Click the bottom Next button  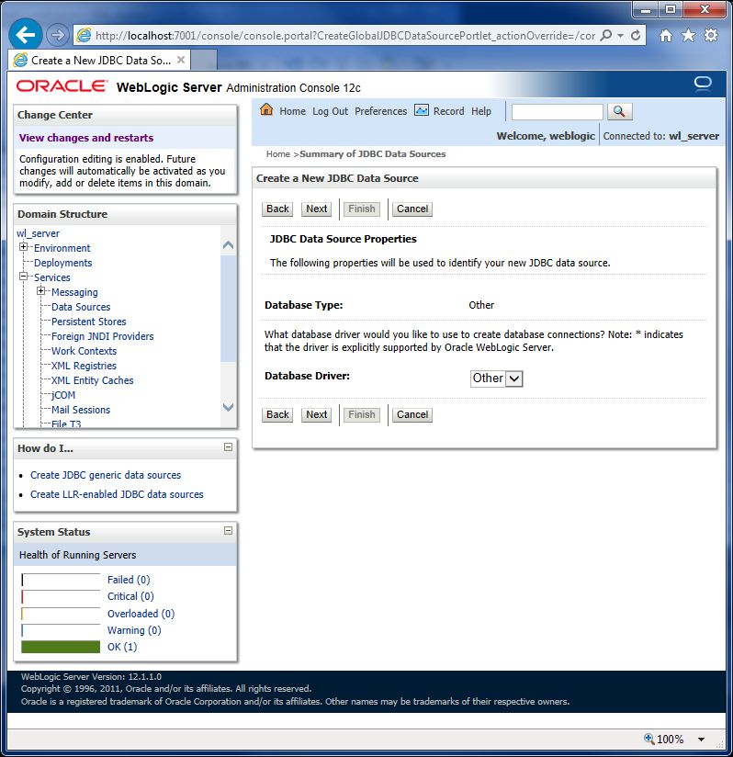(317, 414)
